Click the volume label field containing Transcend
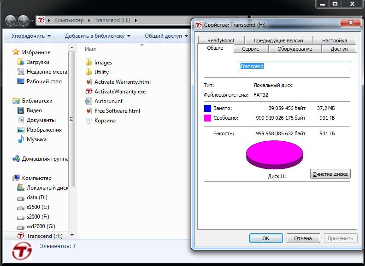This screenshot has height=266, width=365. click(x=294, y=66)
